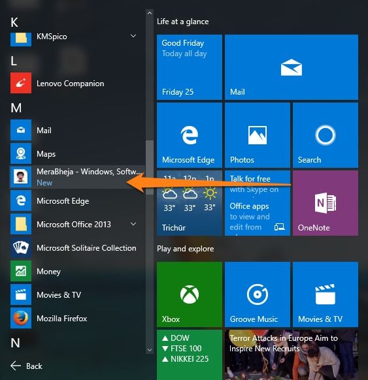Launch Microsoft Edge icon in app list
The height and width of the screenshot is (380, 368).
(21, 200)
